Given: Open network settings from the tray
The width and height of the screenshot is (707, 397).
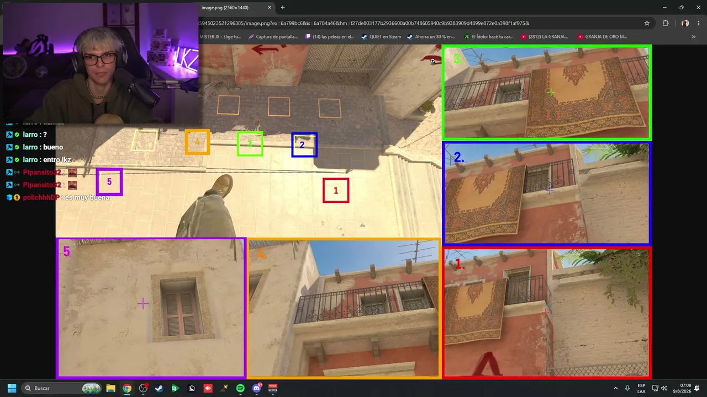Looking at the screenshot, I should 655,388.
